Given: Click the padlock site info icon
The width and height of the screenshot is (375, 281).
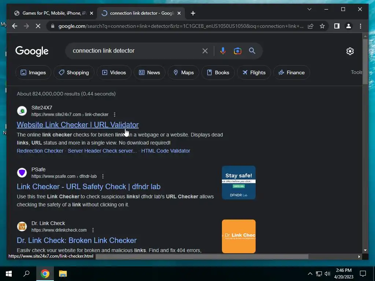Looking at the screenshot, I should tap(53, 26).
